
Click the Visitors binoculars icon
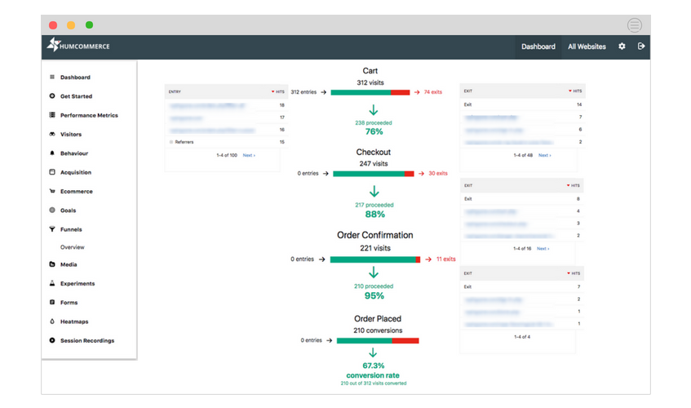[x=52, y=134]
